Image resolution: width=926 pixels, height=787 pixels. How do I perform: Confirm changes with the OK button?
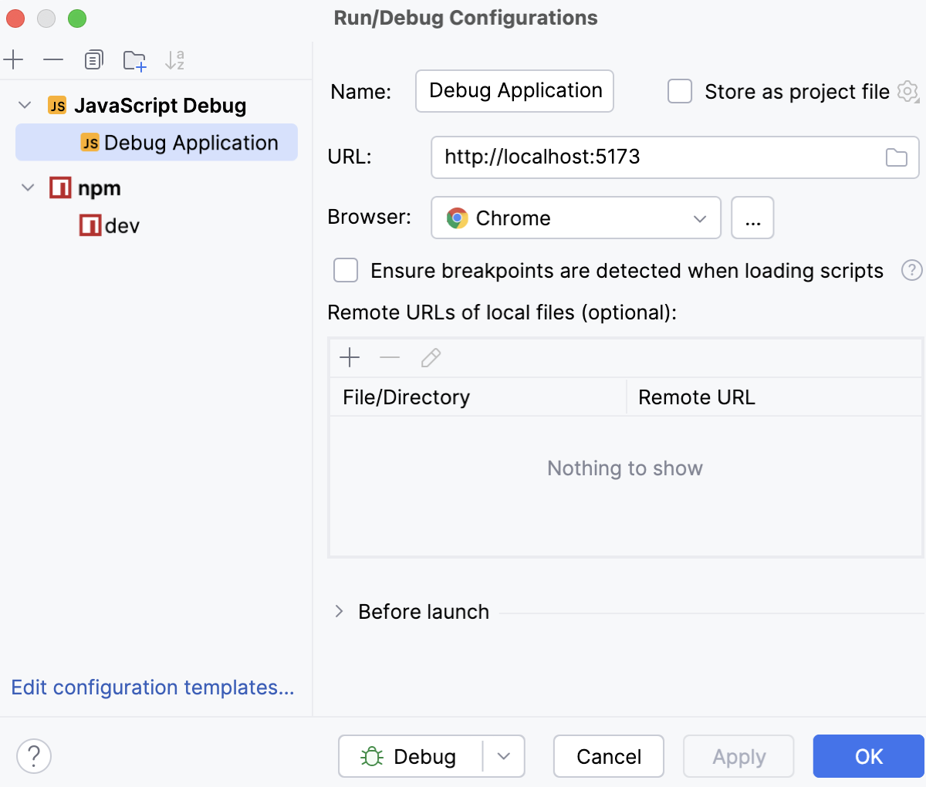tap(868, 756)
